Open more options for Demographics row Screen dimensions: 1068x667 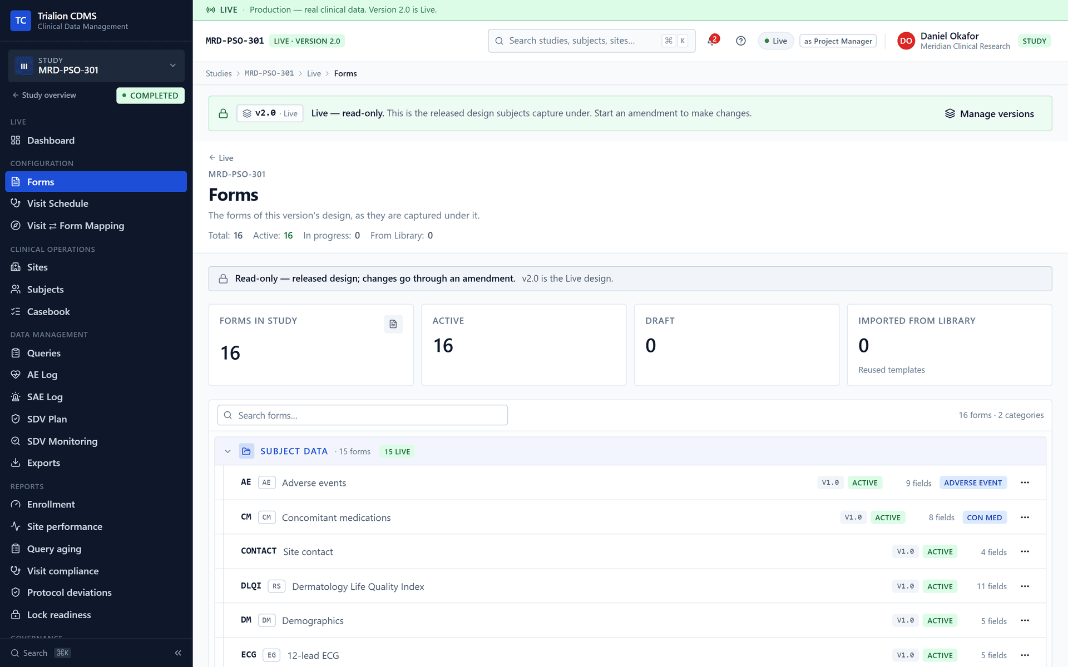(1025, 620)
